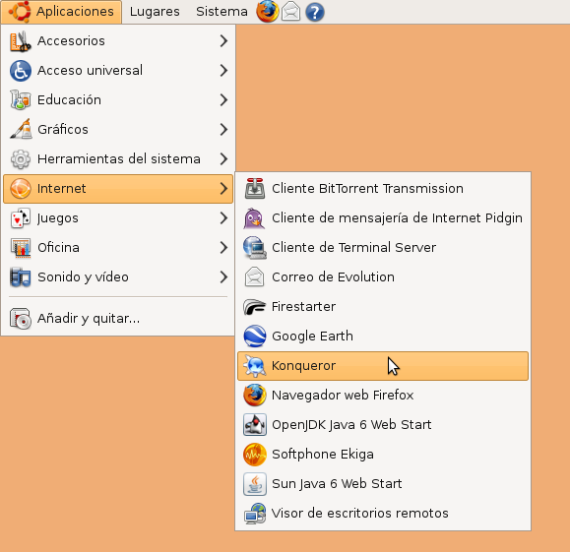Click the Google Earth globe icon

[x=254, y=337]
